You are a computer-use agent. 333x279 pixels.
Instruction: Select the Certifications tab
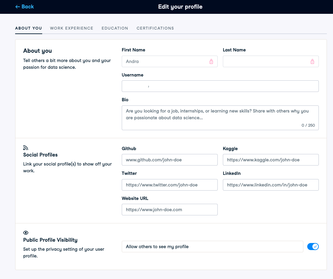(x=155, y=28)
